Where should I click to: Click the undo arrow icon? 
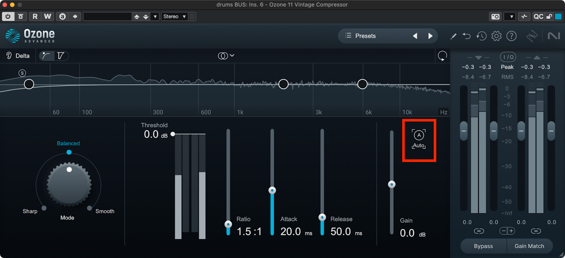tap(466, 36)
